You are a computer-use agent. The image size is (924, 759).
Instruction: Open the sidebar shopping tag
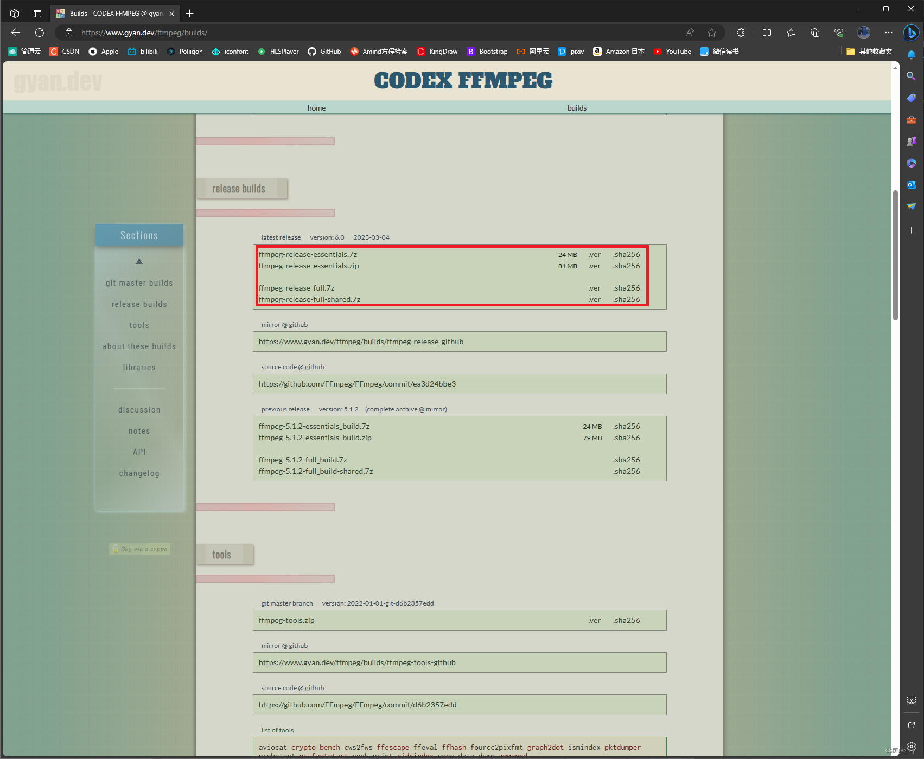[x=912, y=98]
